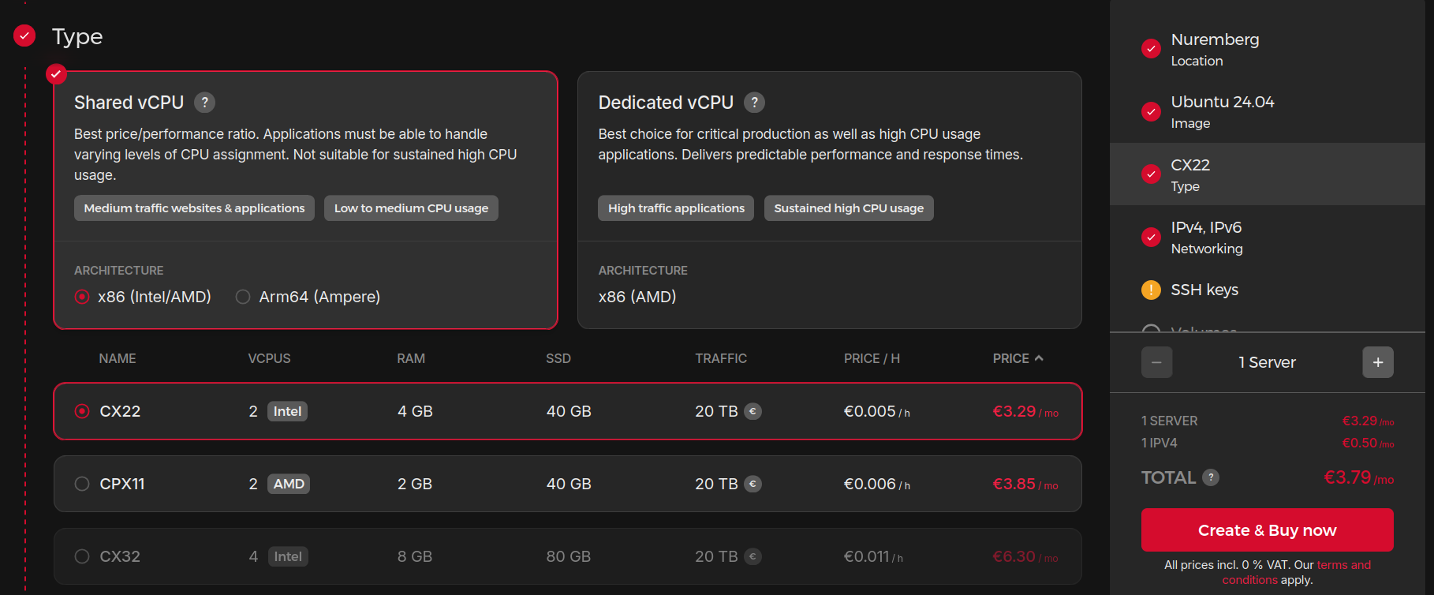This screenshot has width=1434, height=595.
Task: Select the CPX11 server radio button
Action: click(82, 484)
